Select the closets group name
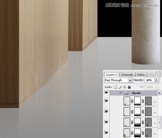 (136, 93)
